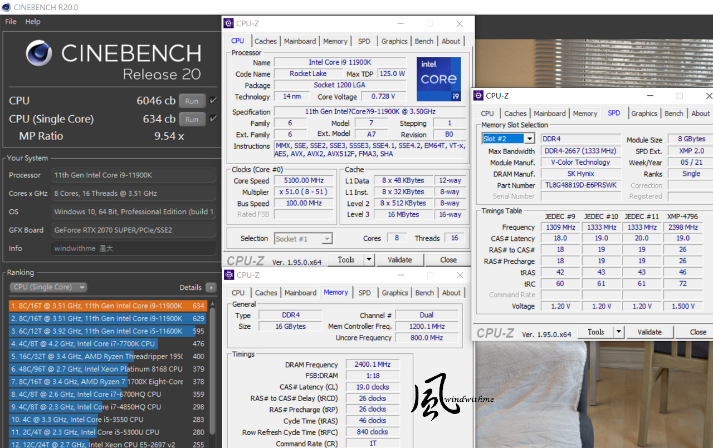Open the Help menu in Cinebench

point(33,22)
